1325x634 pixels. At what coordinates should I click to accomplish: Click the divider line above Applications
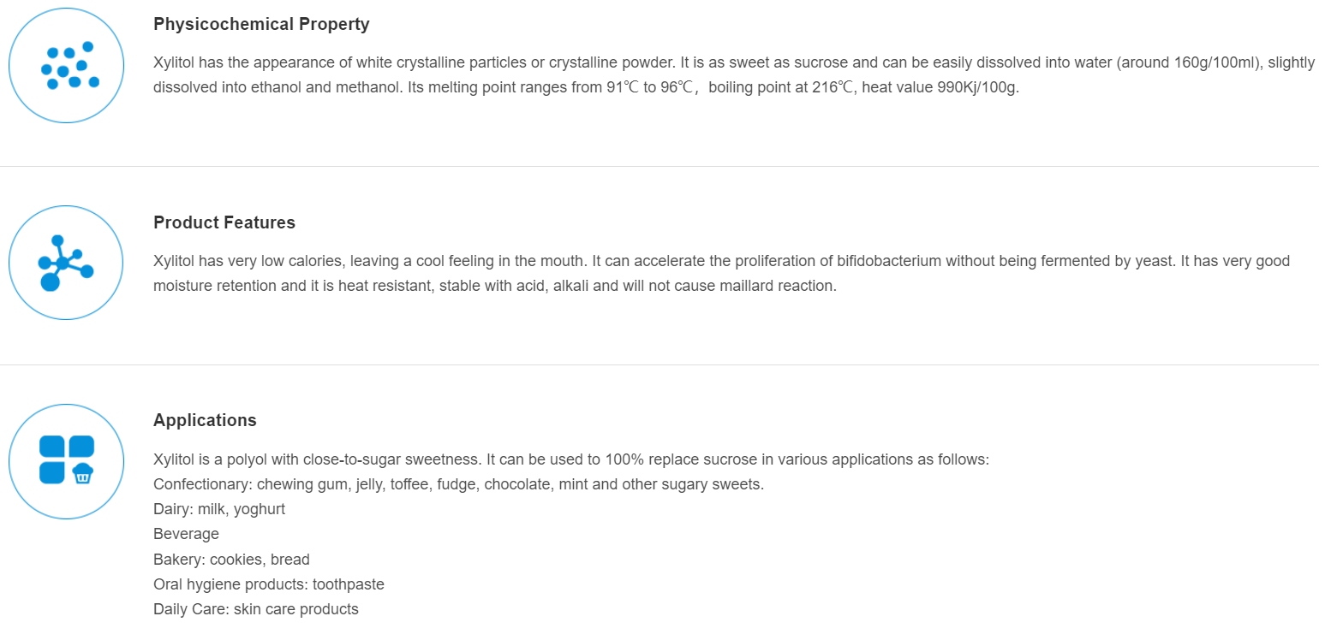660,364
